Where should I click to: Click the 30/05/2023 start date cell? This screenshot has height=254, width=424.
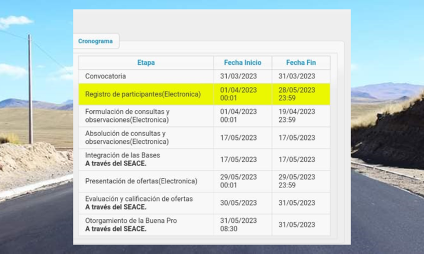pos(238,203)
